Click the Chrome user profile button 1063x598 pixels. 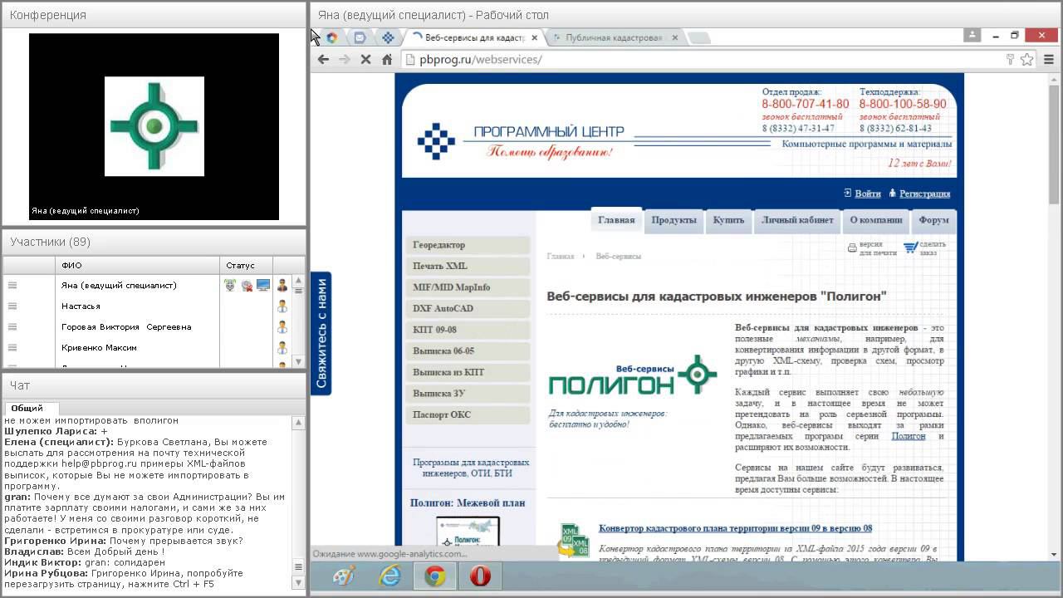tap(972, 35)
